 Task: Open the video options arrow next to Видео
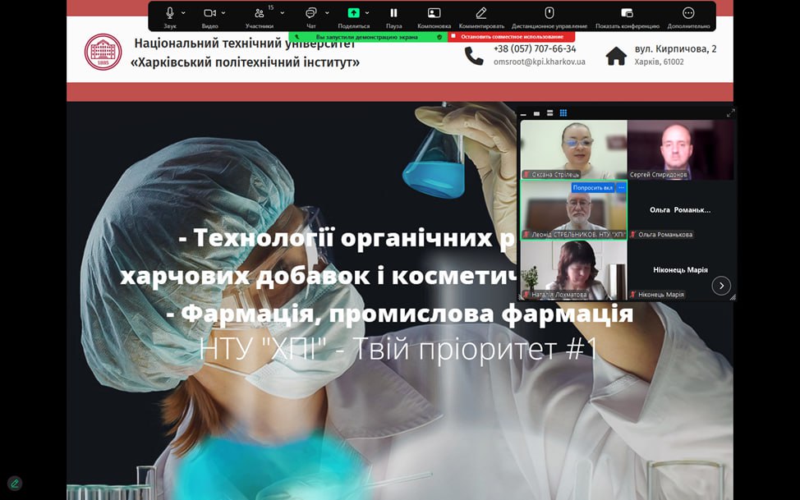click(x=223, y=13)
